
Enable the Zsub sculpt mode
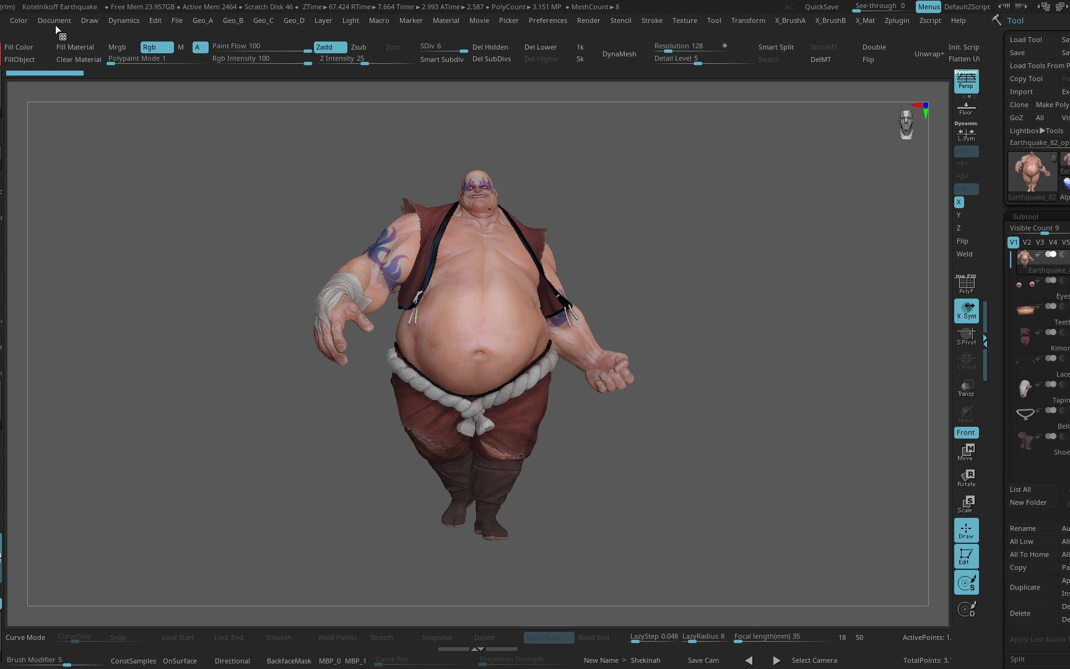coord(359,47)
